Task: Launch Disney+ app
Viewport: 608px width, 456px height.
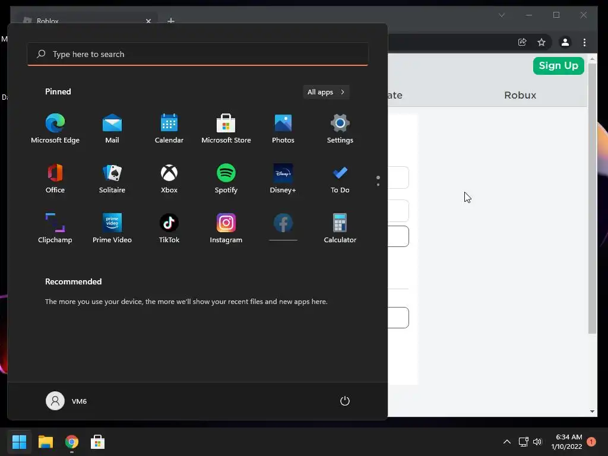Action: pos(283,179)
